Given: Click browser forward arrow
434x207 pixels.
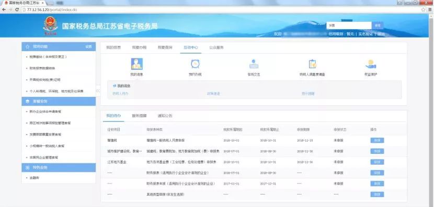Looking at the screenshot, I should [x=10, y=10].
